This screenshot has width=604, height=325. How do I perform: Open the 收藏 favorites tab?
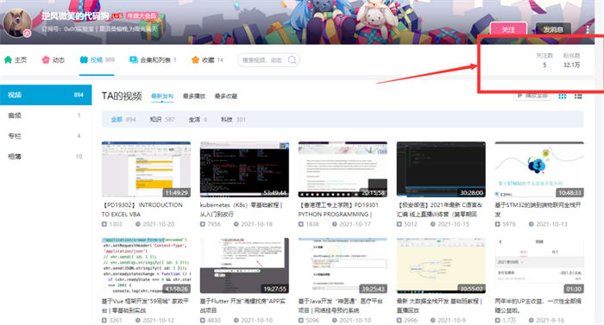point(207,59)
